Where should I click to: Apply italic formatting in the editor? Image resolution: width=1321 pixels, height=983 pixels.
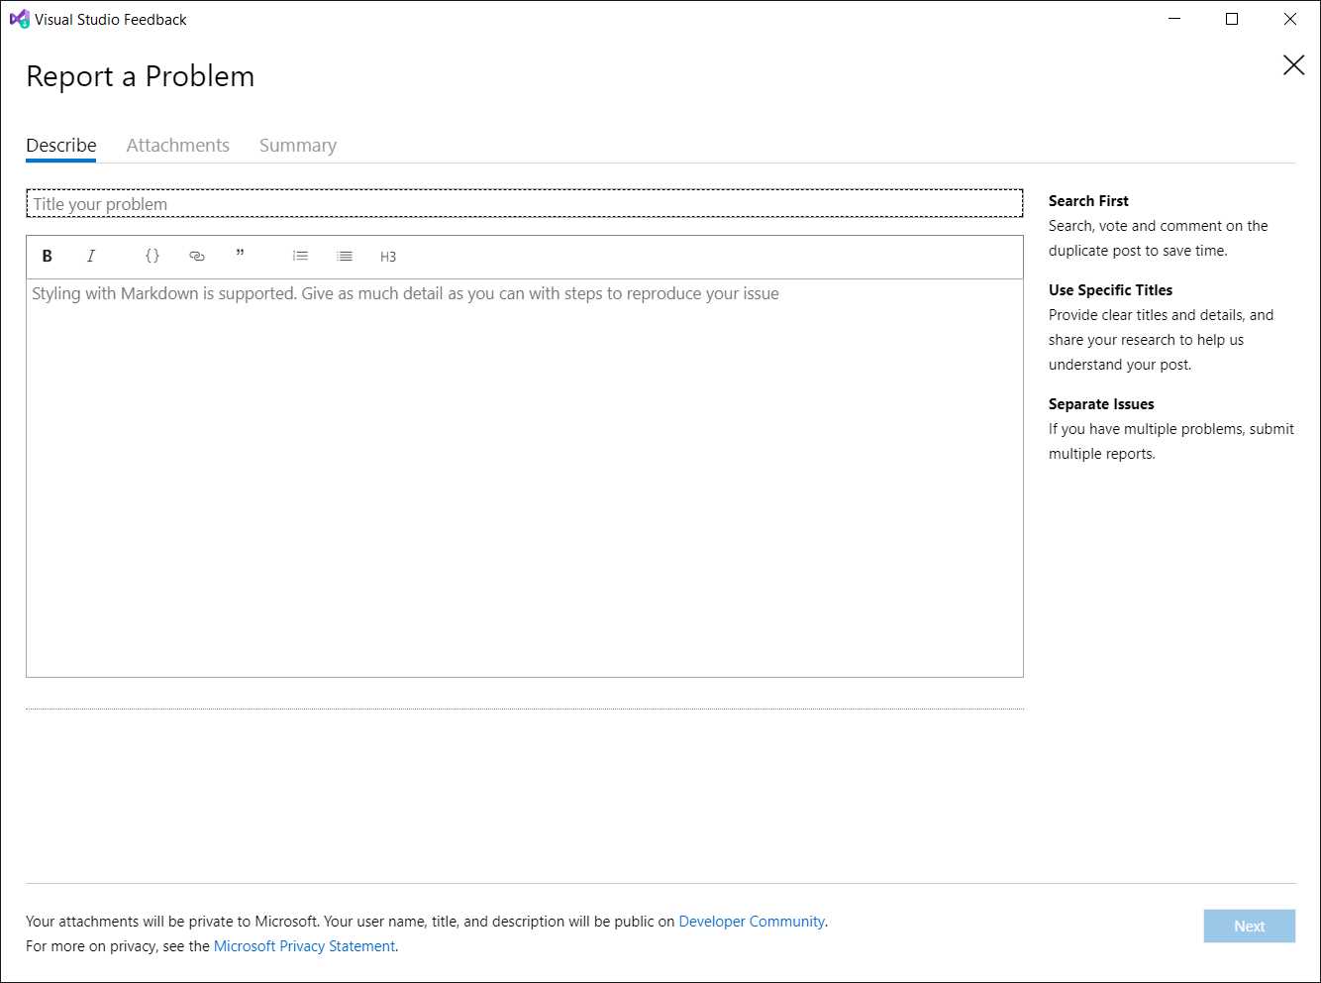pyautogui.click(x=91, y=256)
